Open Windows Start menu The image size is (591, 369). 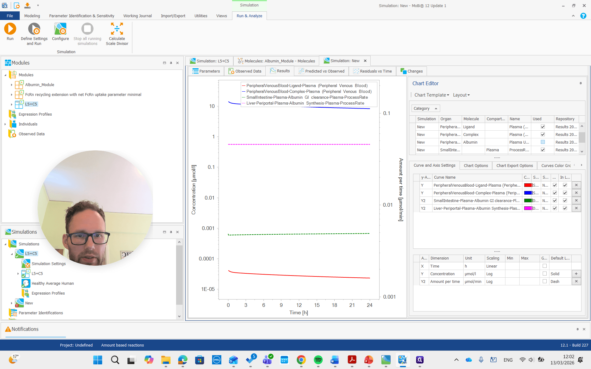coord(98,360)
